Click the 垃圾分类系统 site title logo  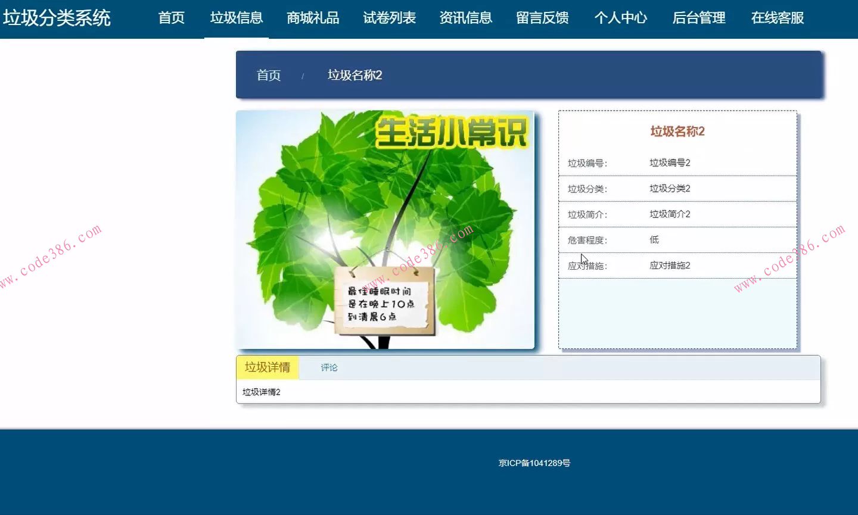[x=58, y=18]
